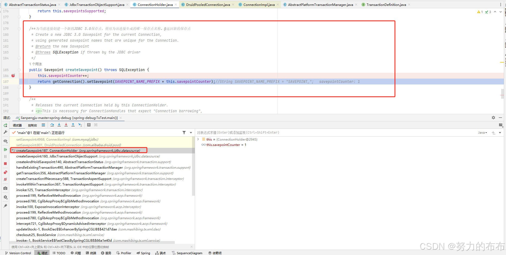Dismiss the Ctrl+Alt frame-switch hint
Image resolution: width=506 pixels, height=255 pixels.
coord(192,247)
